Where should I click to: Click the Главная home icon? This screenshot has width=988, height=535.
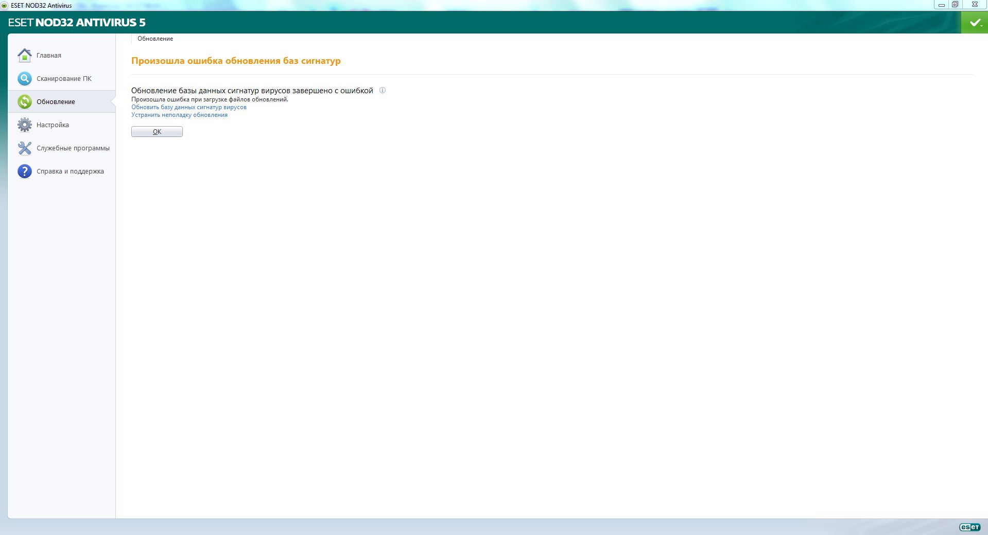(25, 55)
